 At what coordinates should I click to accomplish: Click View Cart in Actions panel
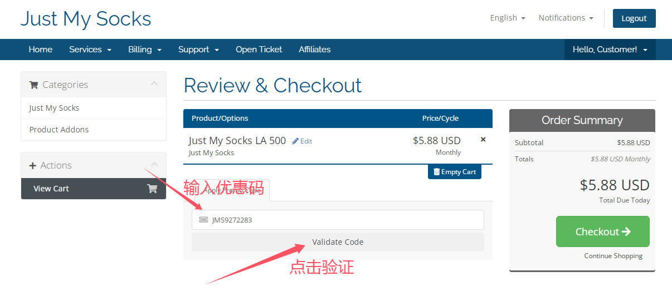click(94, 189)
